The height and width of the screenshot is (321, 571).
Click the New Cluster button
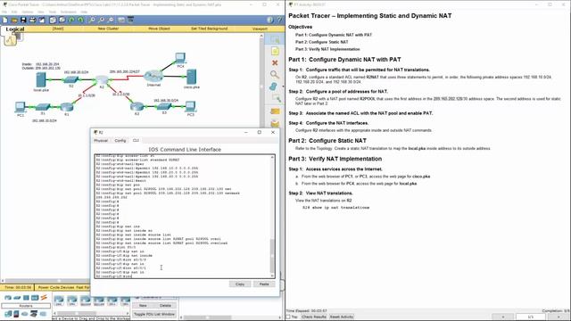pyautogui.click(x=108, y=29)
